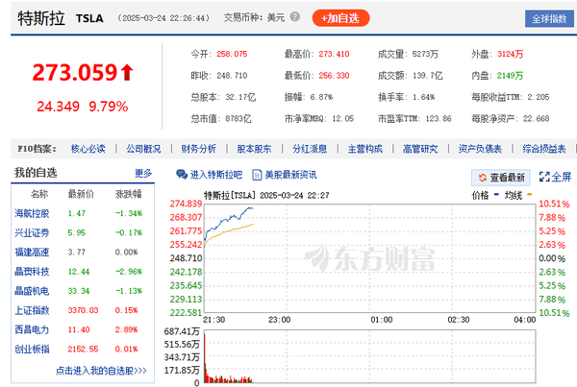Open 进入特斯拉吧 link
577x387 pixels.
point(216,175)
